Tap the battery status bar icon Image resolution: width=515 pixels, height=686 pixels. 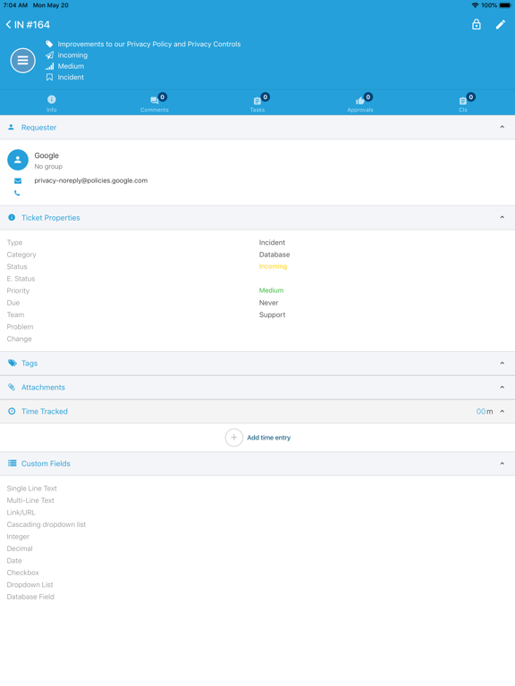coord(505,5)
